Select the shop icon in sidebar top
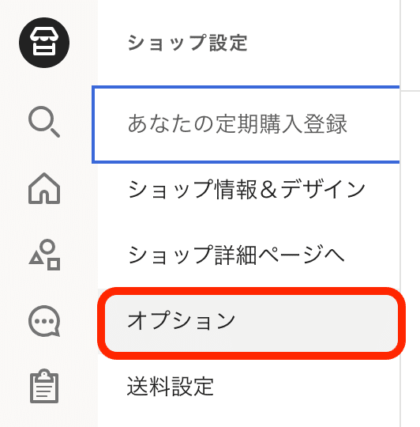 (44, 43)
